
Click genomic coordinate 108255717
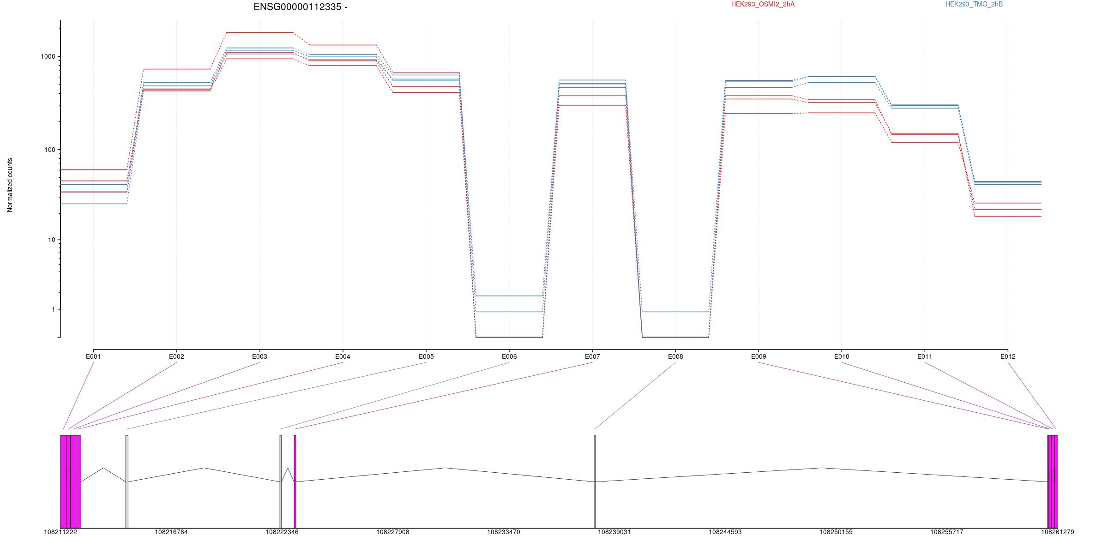click(x=947, y=532)
